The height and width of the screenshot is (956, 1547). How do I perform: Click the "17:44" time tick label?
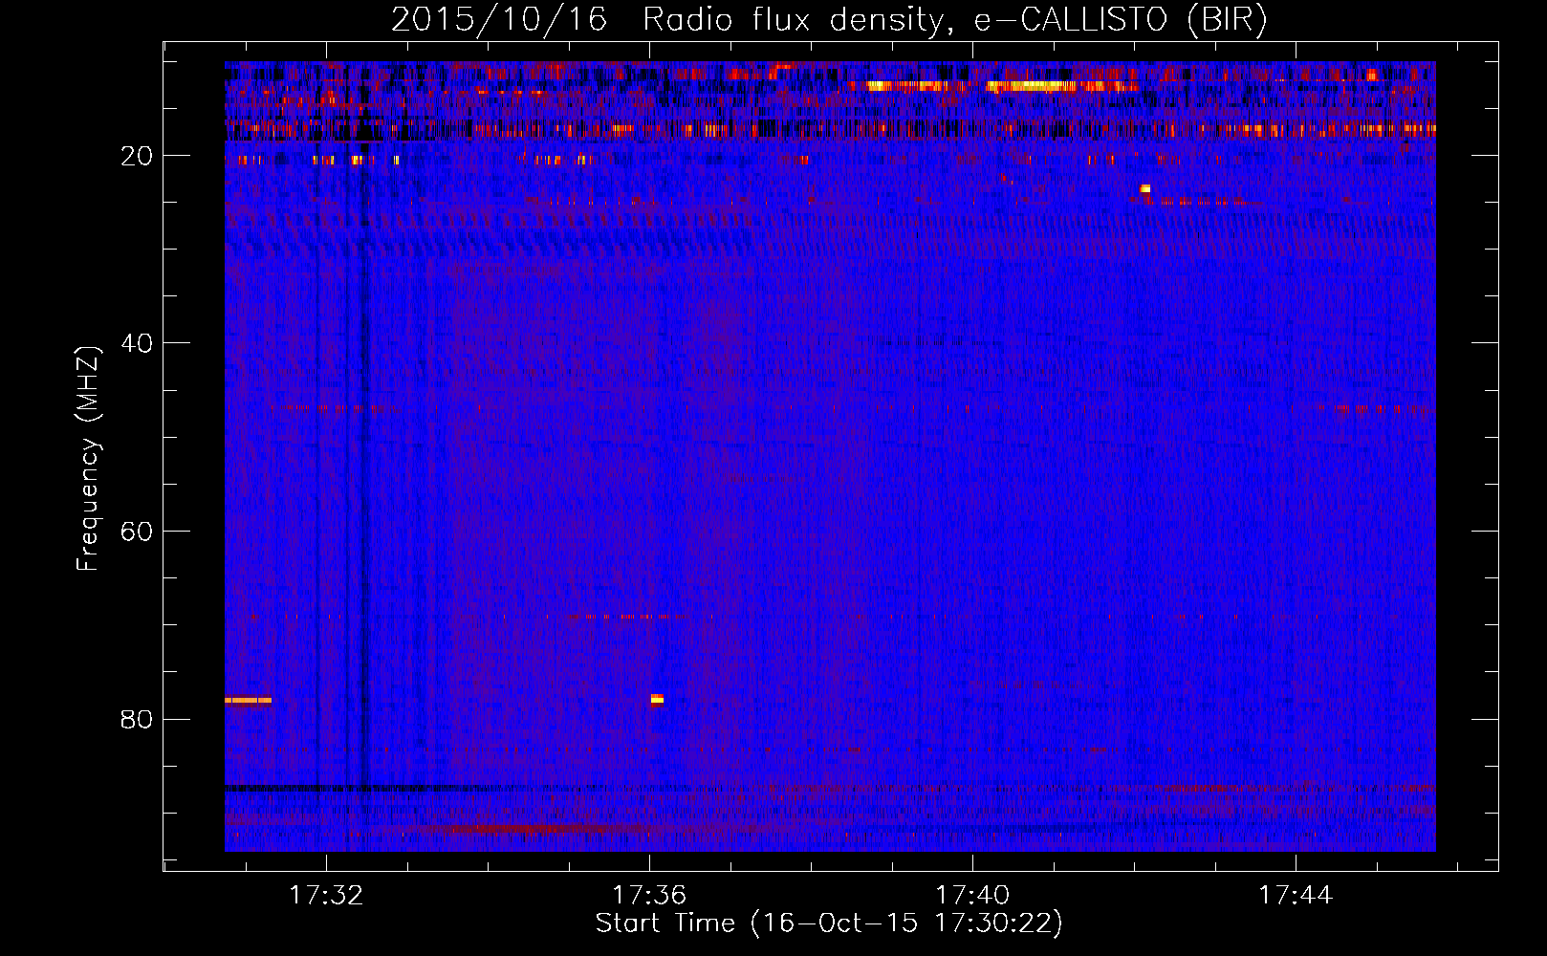click(x=1296, y=895)
